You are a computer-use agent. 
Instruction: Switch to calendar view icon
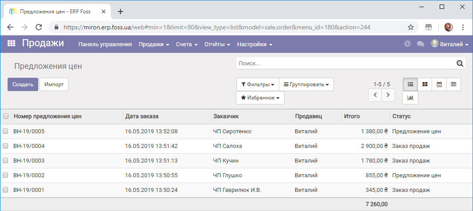(x=439, y=84)
